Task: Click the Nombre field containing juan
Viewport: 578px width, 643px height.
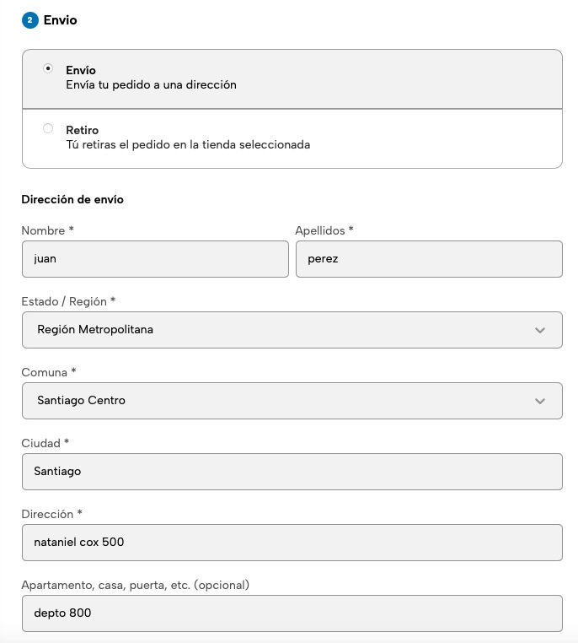Action: [155, 259]
